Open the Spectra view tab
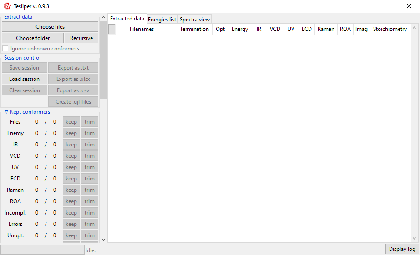Image resolution: width=420 pixels, height=255 pixels. pyautogui.click(x=194, y=19)
